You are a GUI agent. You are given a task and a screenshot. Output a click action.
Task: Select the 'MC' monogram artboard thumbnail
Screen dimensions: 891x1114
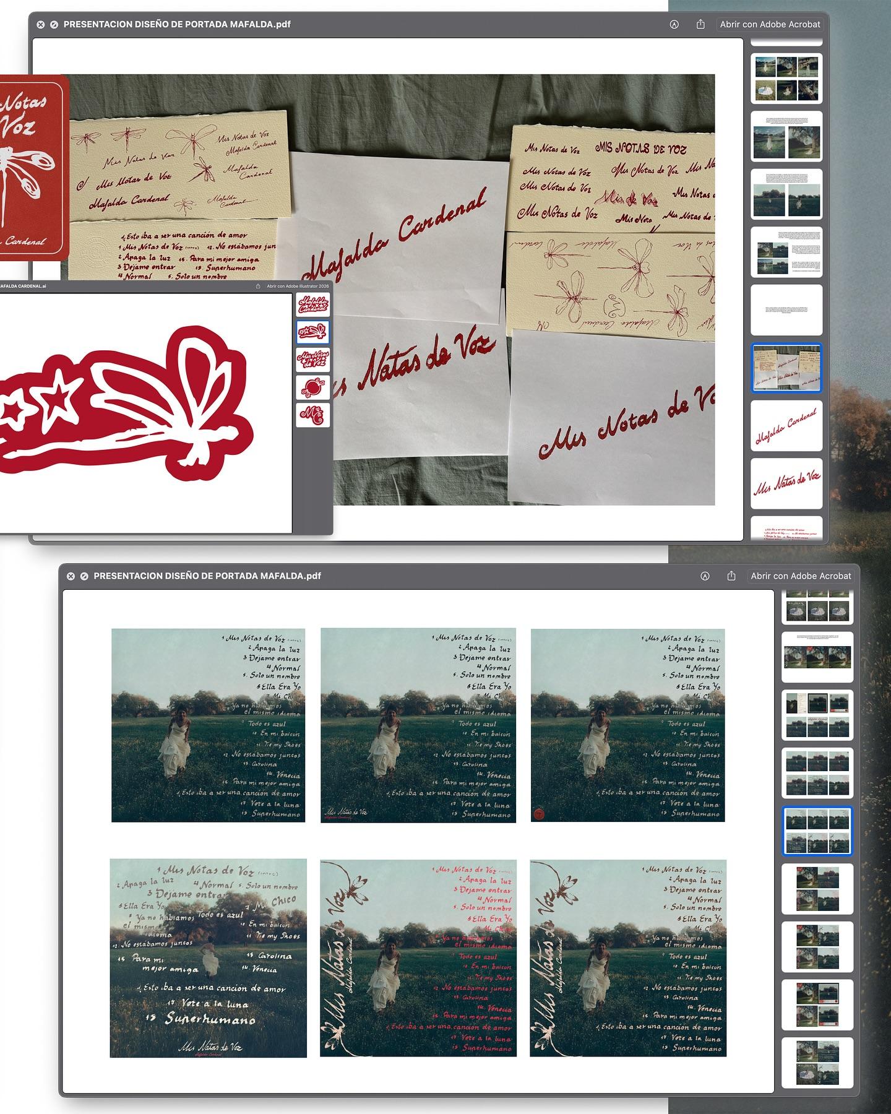313,415
